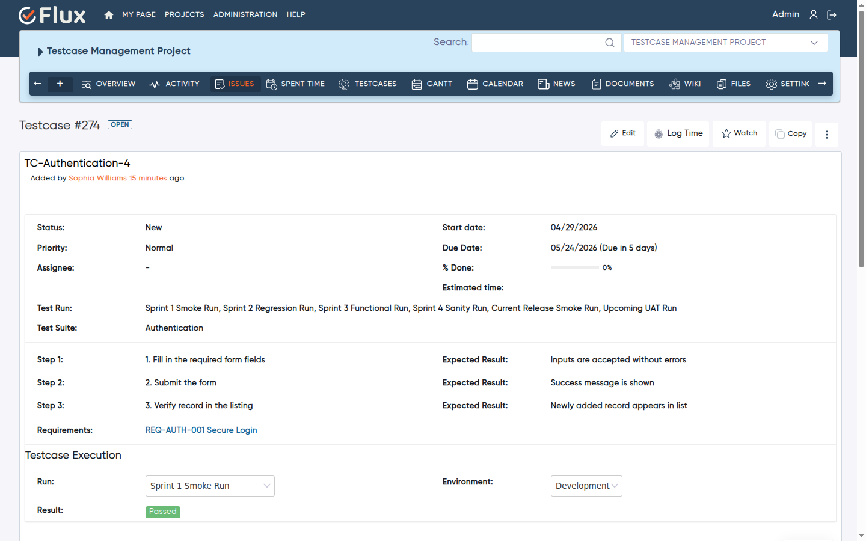
Task: Expand the Testcase Management Project triangle
Action: 40,52
